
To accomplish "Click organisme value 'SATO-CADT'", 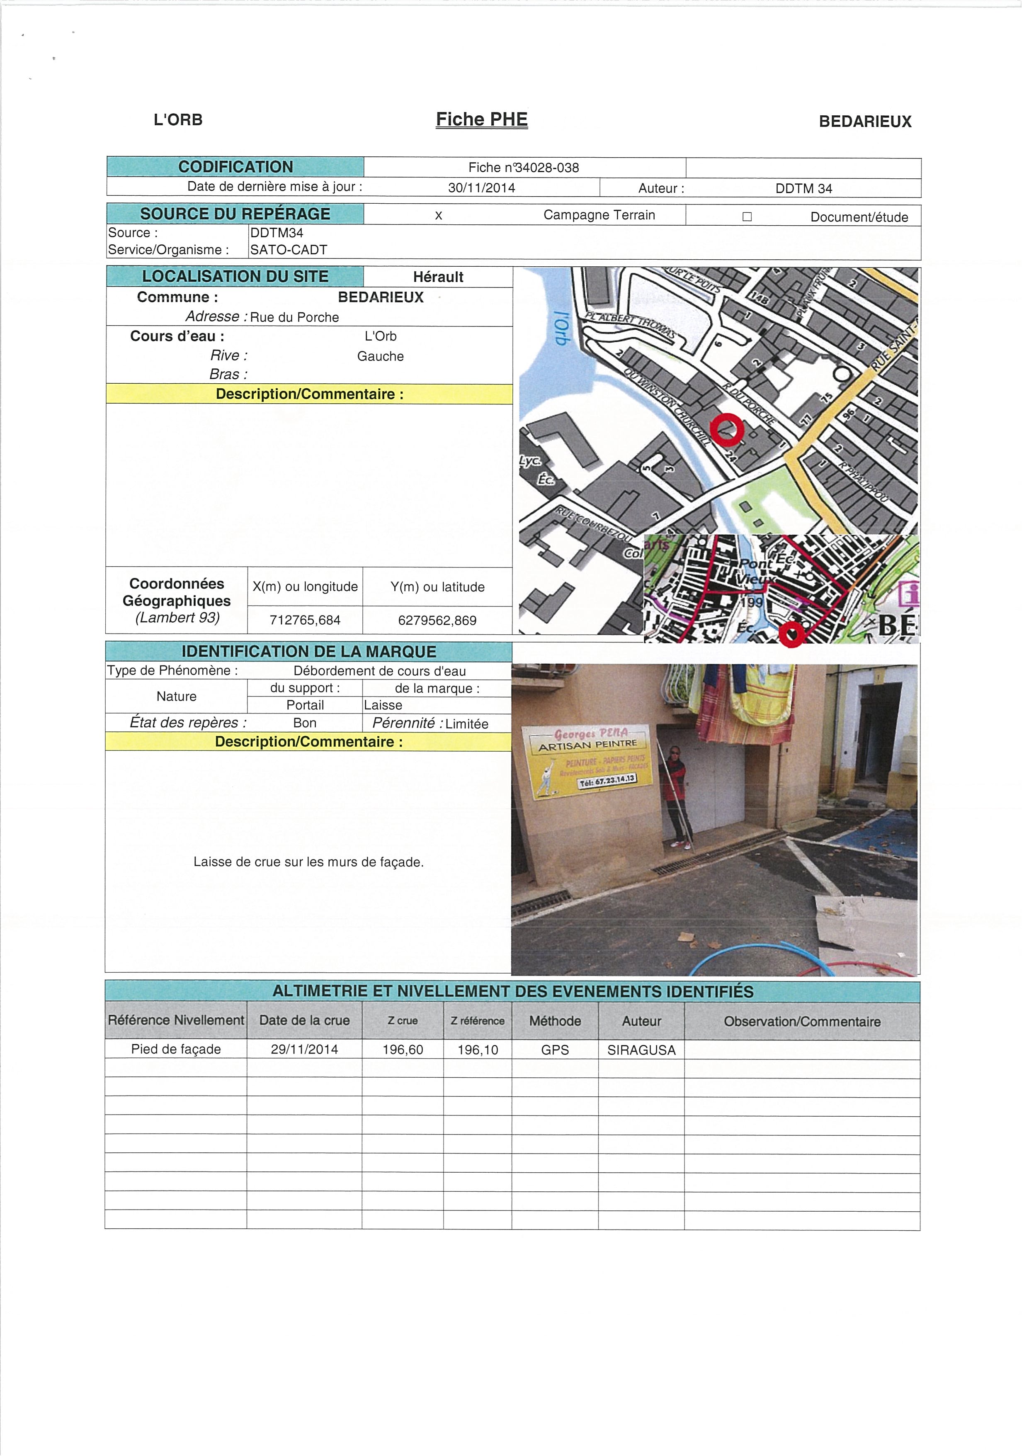I will point(289,250).
